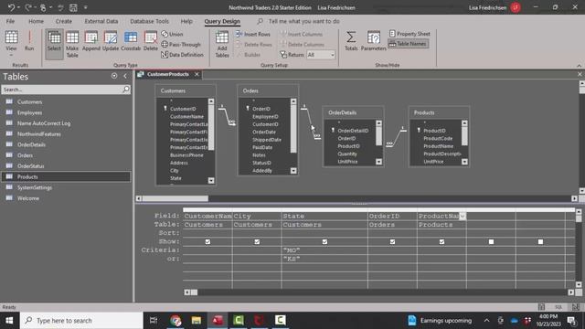Click Insert Rows in Query Setup
Screen dimensions: 585x329
[x=253, y=34]
